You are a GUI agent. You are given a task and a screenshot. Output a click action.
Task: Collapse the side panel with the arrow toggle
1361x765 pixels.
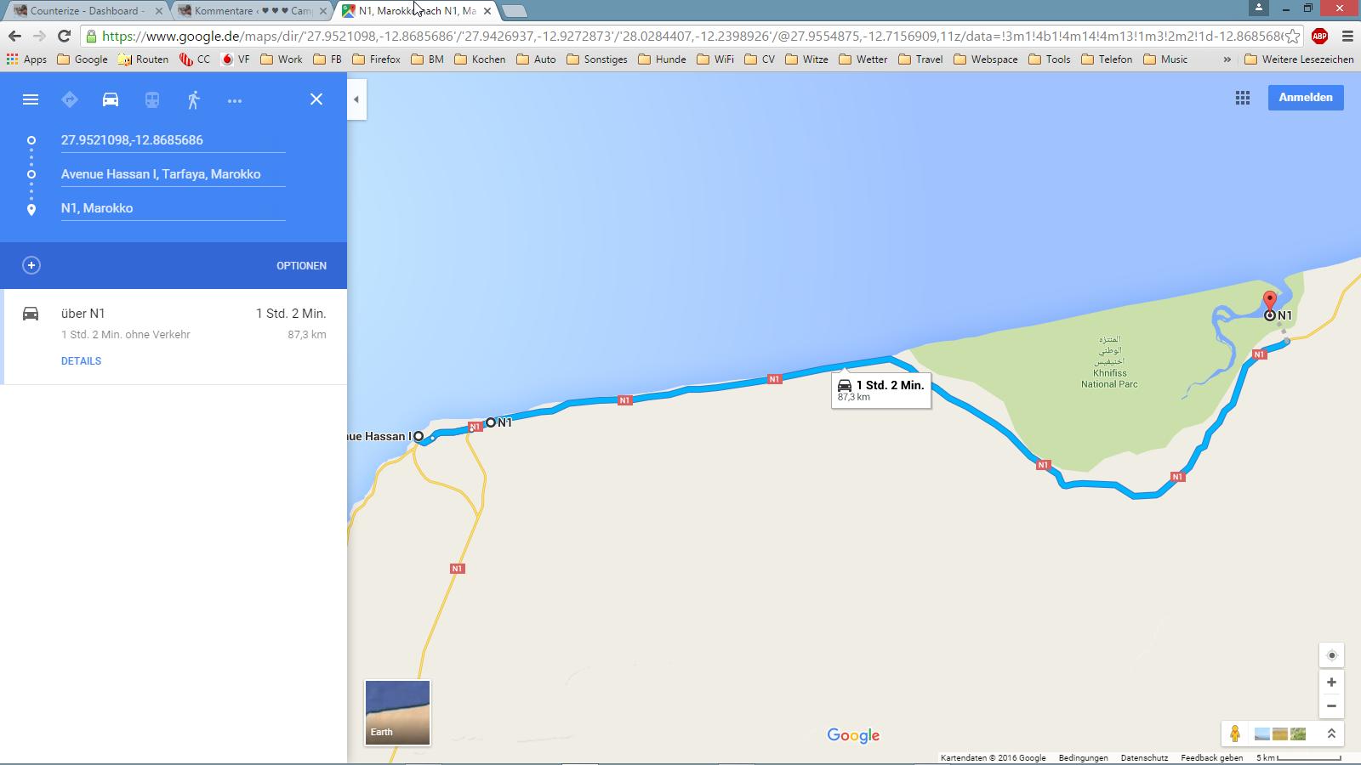[356, 99]
